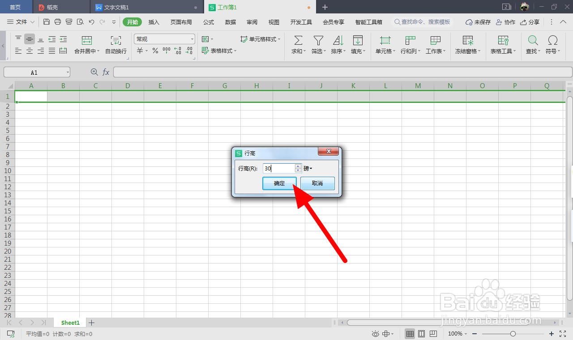The height and width of the screenshot is (340, 573).
Task: Switch to the Formulas (公式) tab
Action: 209,22
